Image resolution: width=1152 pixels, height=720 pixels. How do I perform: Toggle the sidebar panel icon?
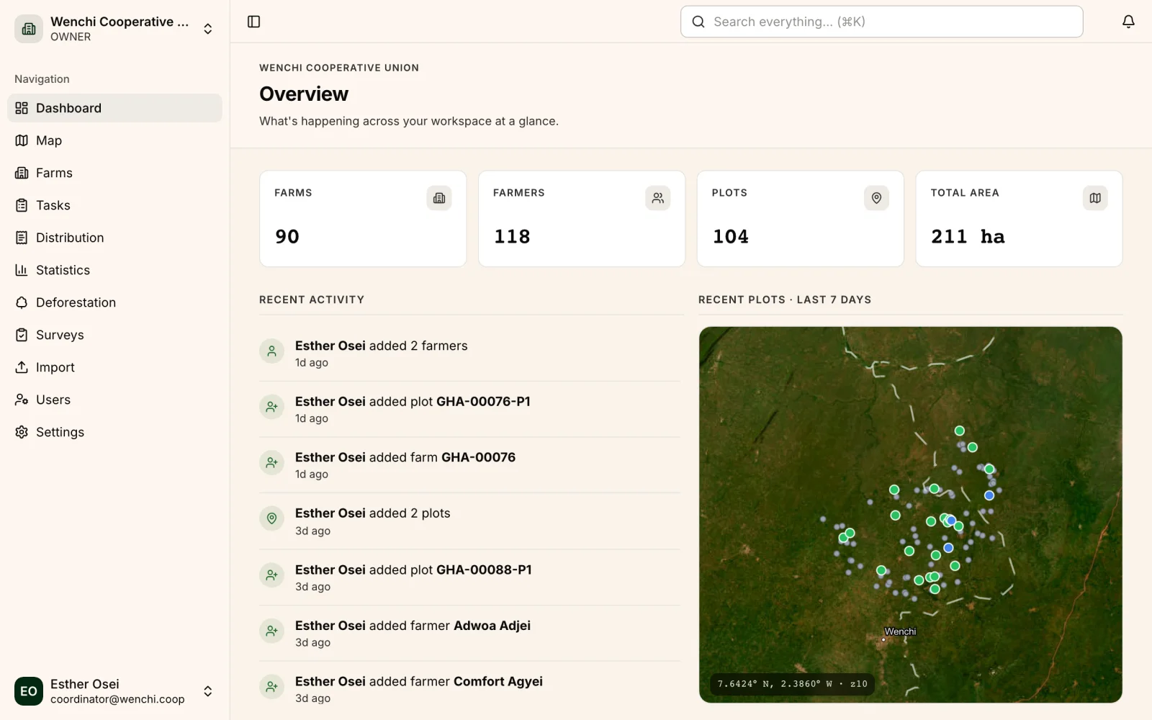(253, 22)
